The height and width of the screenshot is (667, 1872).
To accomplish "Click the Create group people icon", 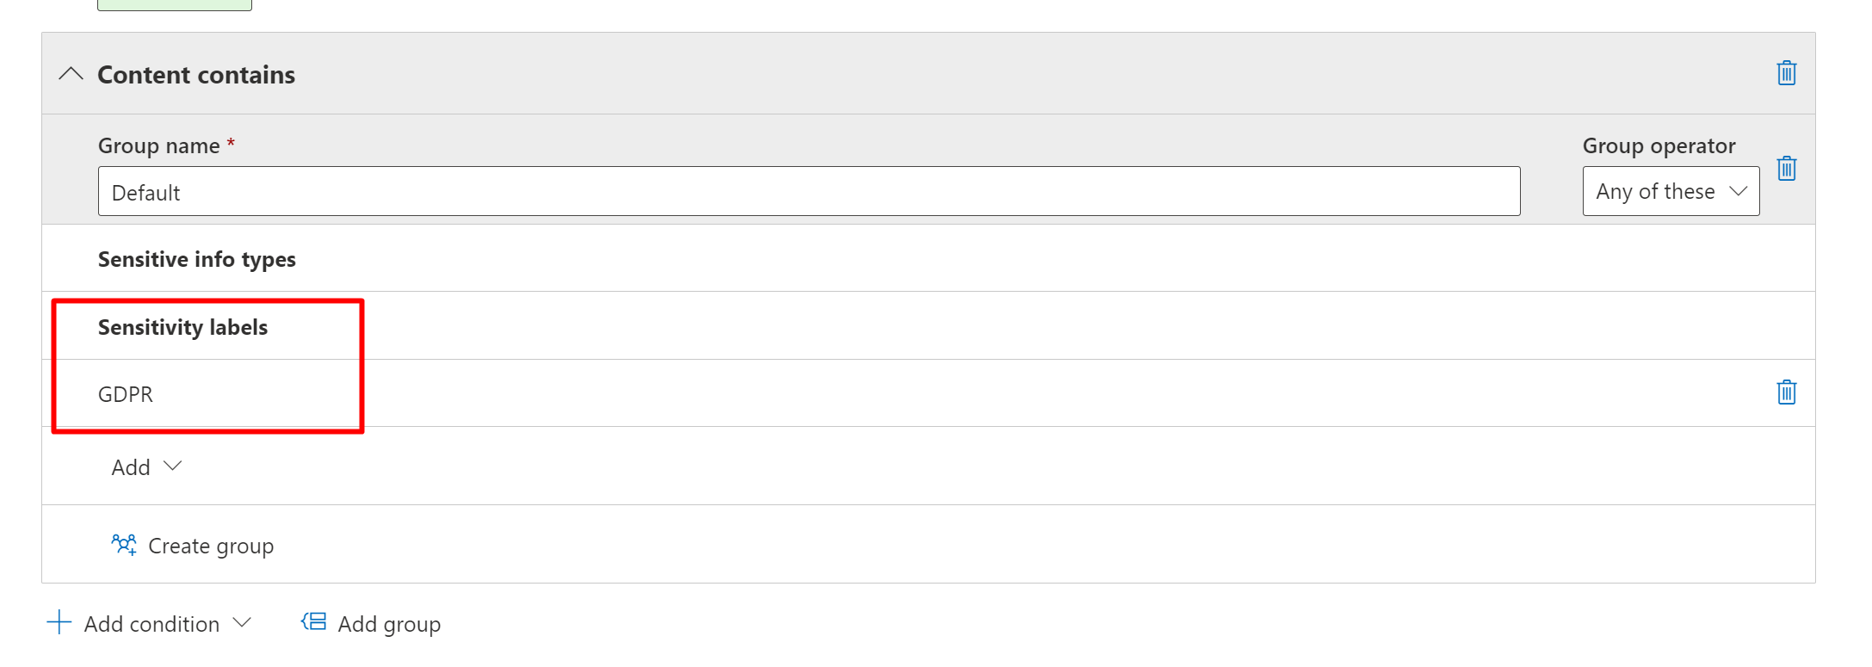I will point(124,545).
